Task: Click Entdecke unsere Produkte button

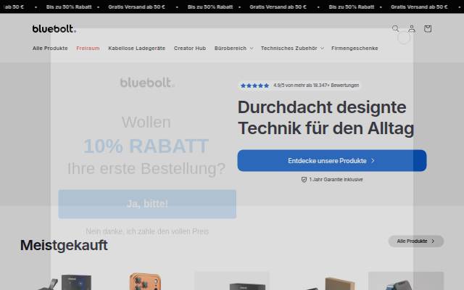Action: (332, 161)
